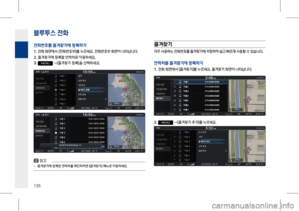Image resolution: width=299 pixels, height=211 pixels.
Task: Tap phone icon of 이름 3 on the 3:32 screen
Action: pyautogui.click(x=180, y=141)
